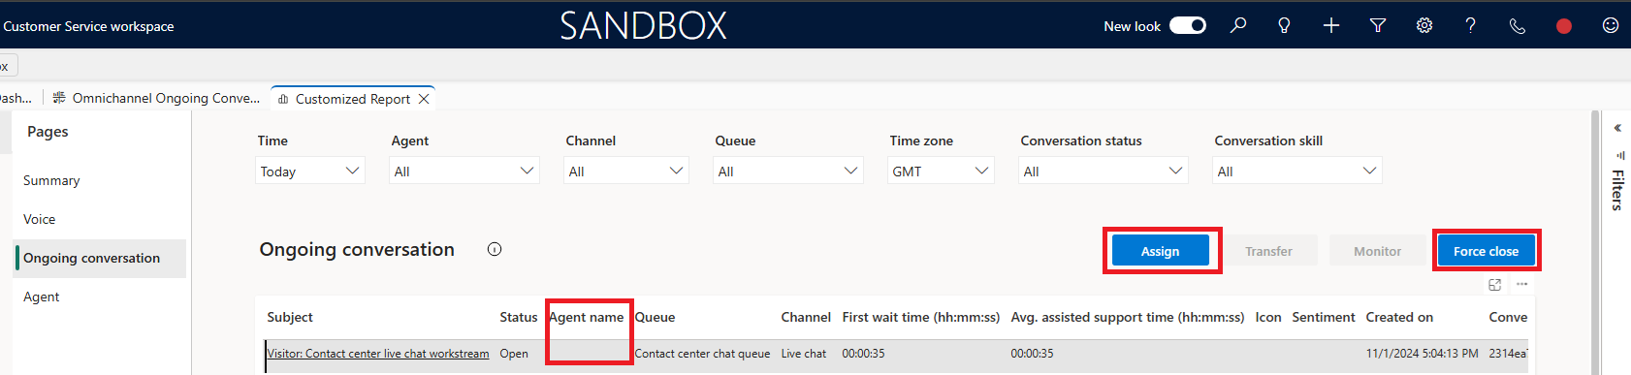1631x375 pixels.
Task: Click the Customer Service workspace title
Action: point(88,26)
